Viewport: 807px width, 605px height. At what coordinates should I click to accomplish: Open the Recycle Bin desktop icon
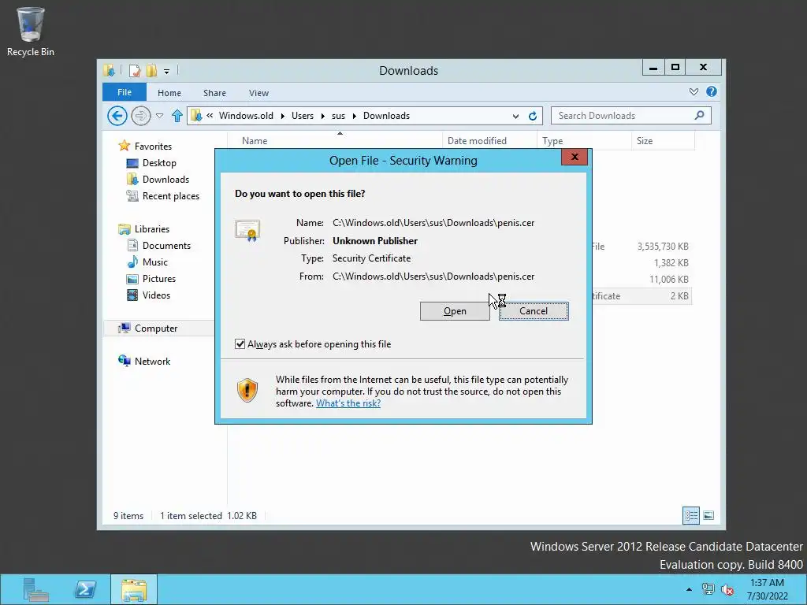(31, 31)
